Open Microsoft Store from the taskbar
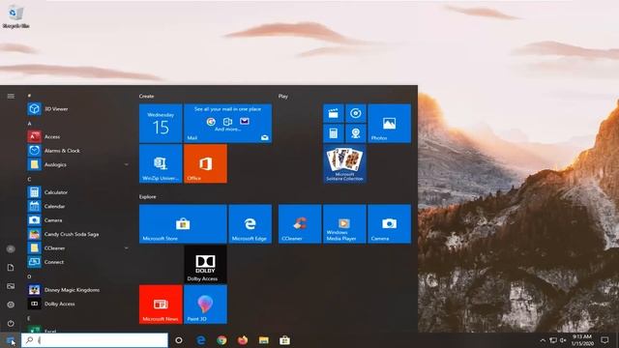The image size is (619, 348). (284, 340)
